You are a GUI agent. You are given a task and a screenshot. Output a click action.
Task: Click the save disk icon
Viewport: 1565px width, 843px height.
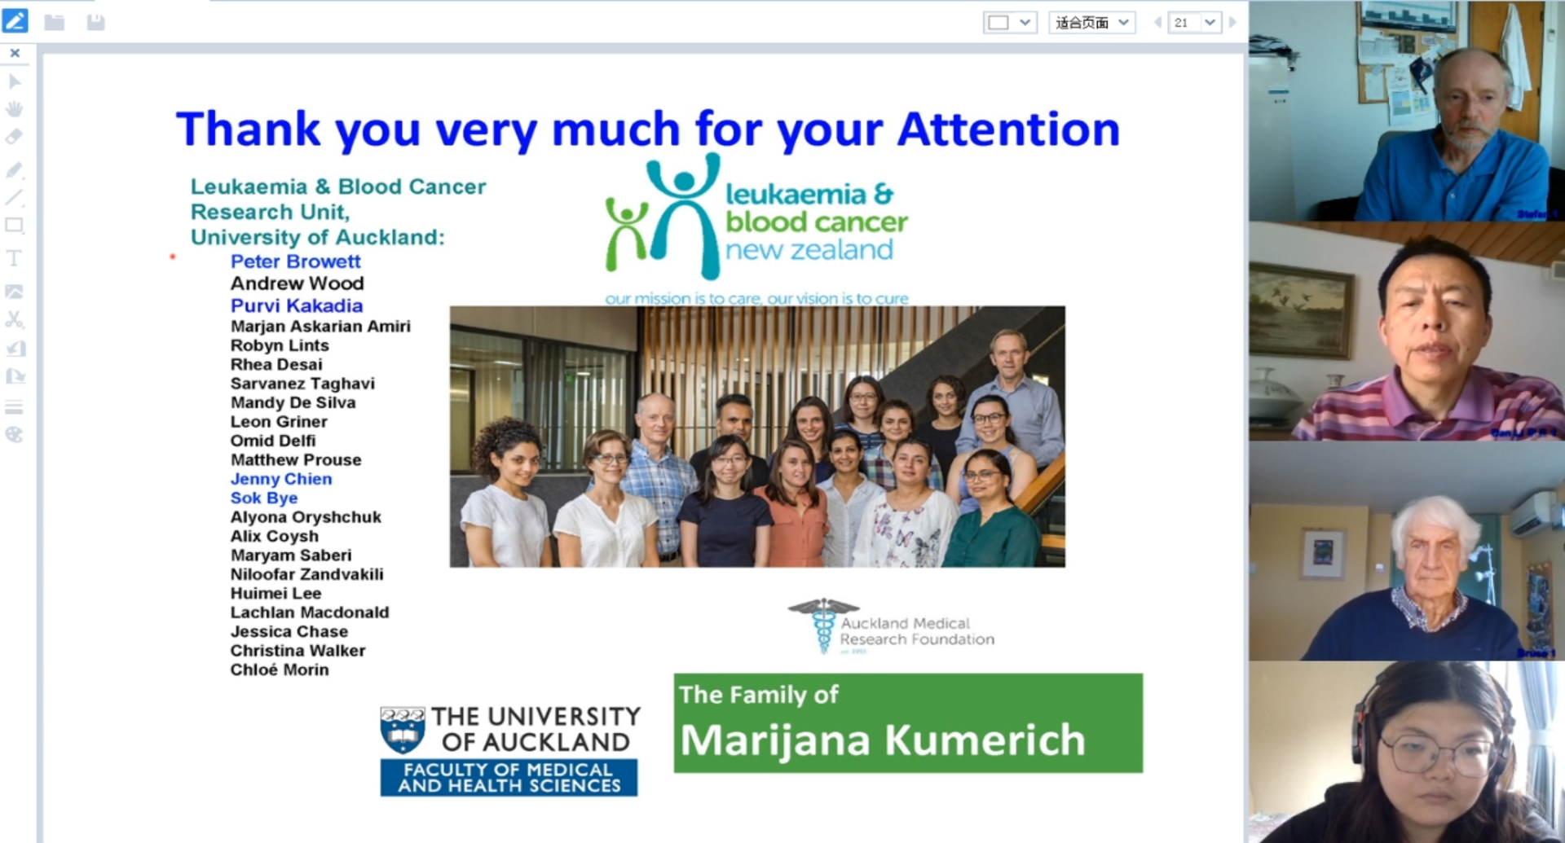[95, 22]
